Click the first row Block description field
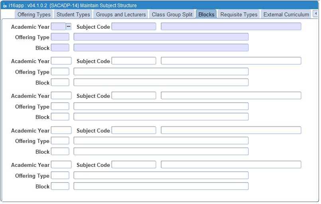The width and height of the screenshot is (321, 204). click(161, 48)
